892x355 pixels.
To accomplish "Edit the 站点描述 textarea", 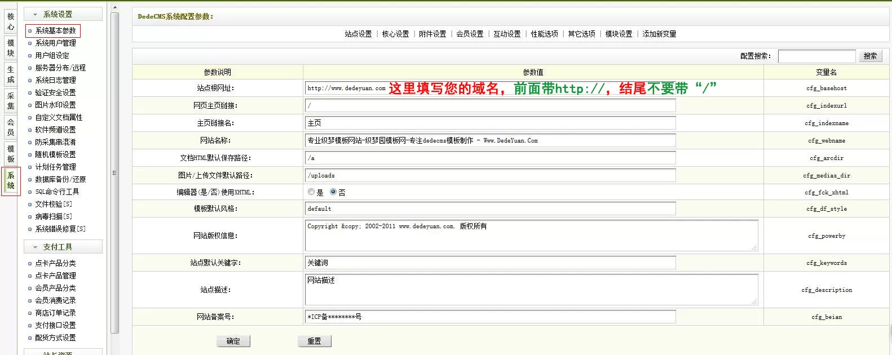I will (531, 289).
